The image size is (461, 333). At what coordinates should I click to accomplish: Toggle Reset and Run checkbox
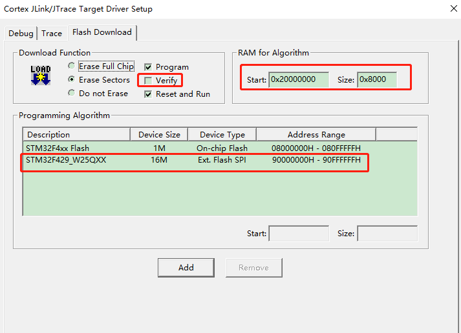(x=148, y=94)
